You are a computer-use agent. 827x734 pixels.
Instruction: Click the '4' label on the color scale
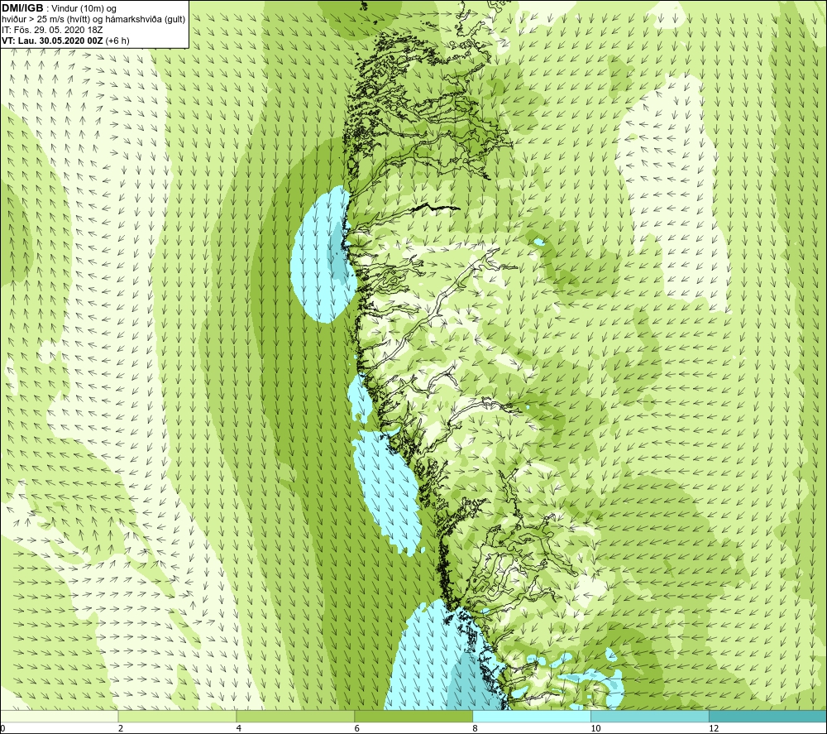tap(239, 729)
